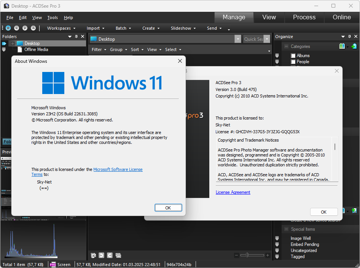The width and height of the screenshot is (360, 268).
Task: Click the Offline Media page icon in Folders tree
Action: pyautogui.click(x=20, y=49)
